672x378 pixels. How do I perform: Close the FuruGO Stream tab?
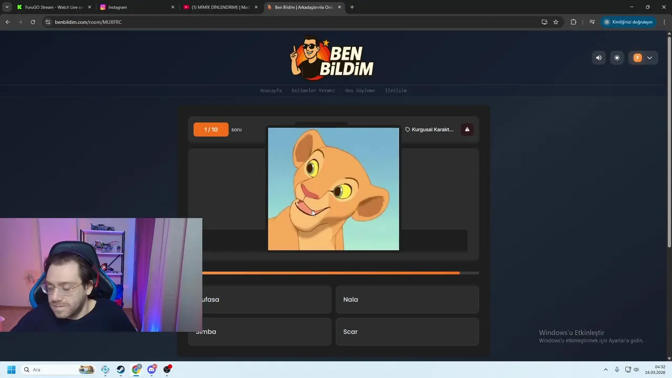[x=89, y=7]
